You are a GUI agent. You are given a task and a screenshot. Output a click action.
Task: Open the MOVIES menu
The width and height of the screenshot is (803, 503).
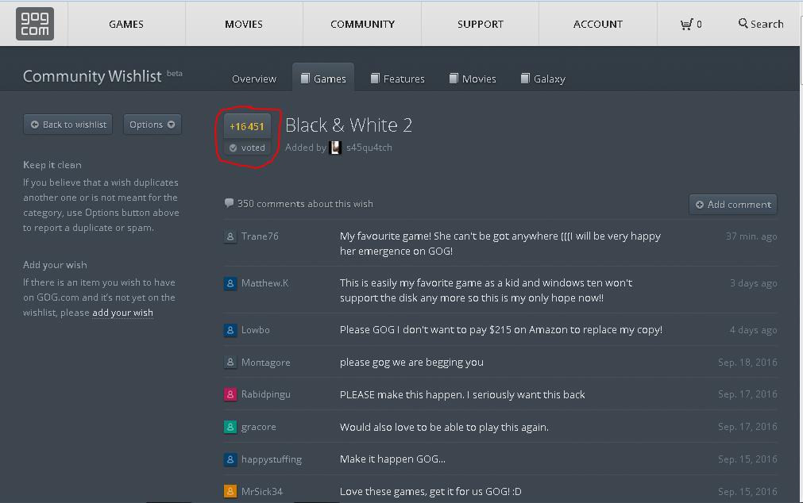pos(244,24)
